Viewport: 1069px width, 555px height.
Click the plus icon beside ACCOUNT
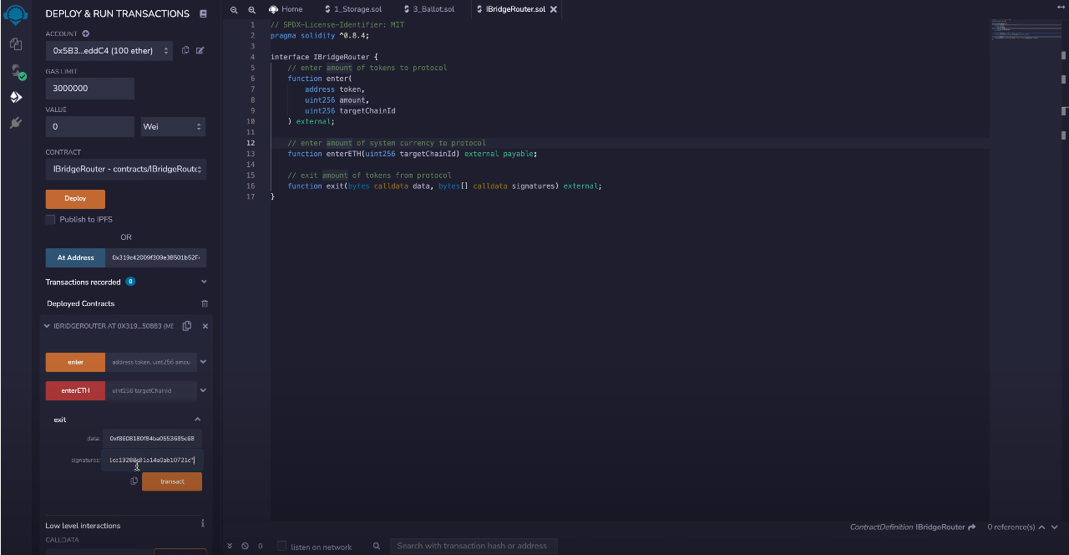[85, 34]
